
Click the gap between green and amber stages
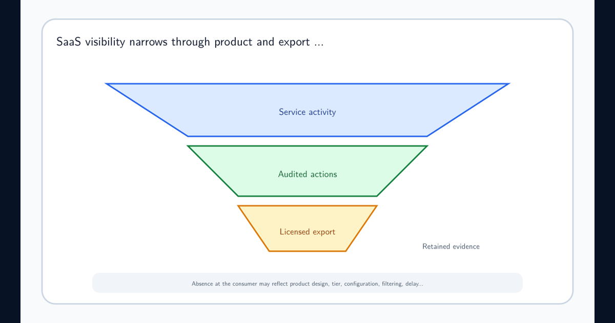pos(307,201)
